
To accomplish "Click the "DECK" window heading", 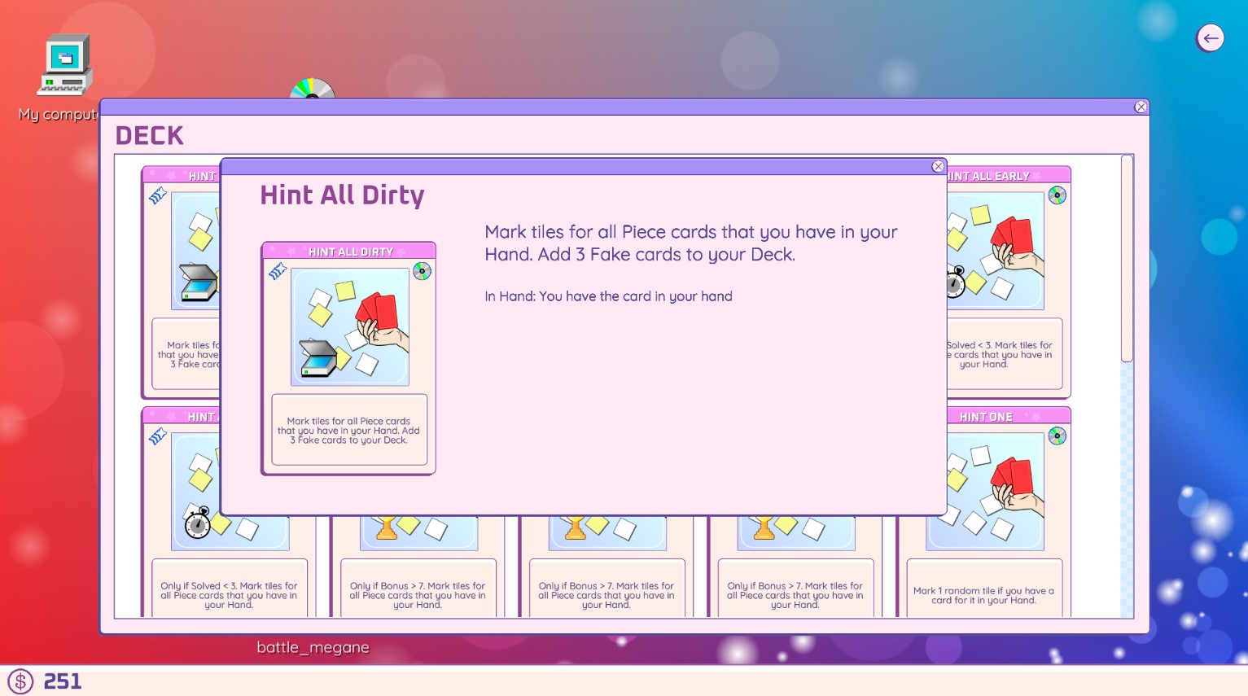I will click(150, 135).
